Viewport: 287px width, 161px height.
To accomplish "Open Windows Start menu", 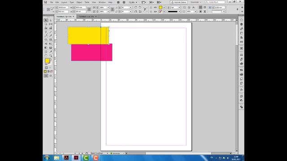I will click(x=47, y=158).
